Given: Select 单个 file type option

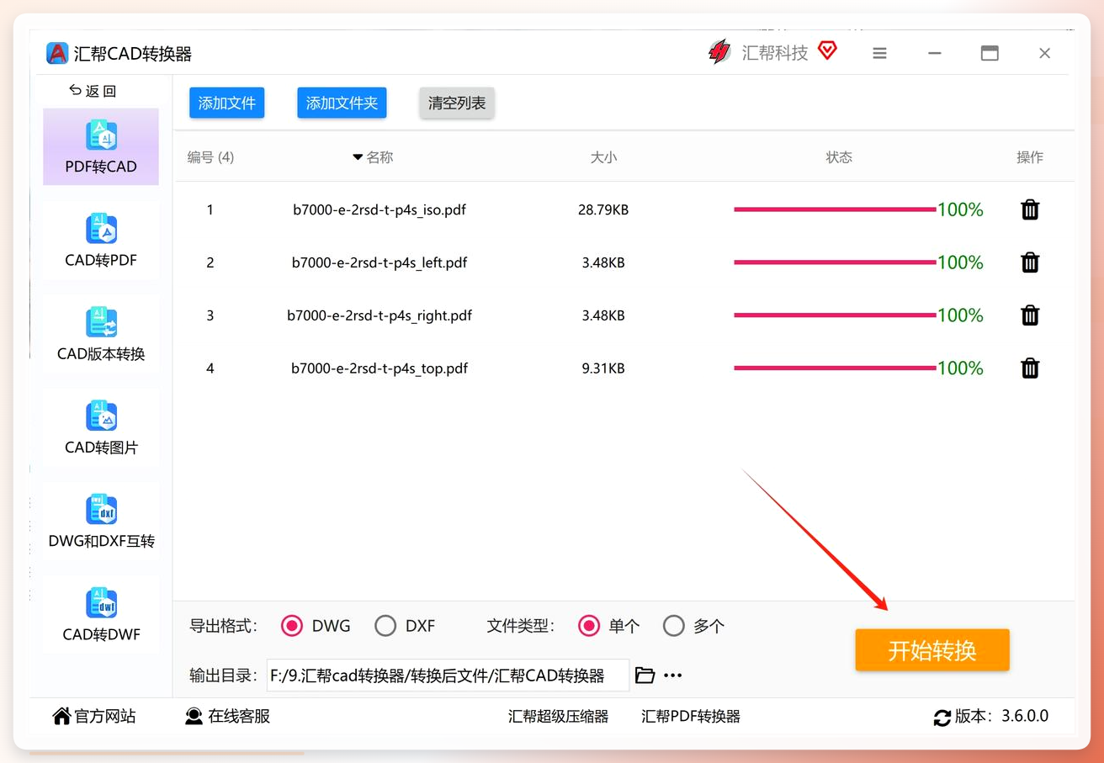Looking at the screenshot, I should pyautogui.click(x=589, y=626).
